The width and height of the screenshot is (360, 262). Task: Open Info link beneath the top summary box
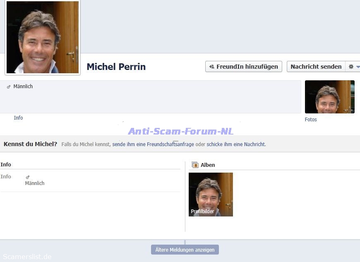18,118
